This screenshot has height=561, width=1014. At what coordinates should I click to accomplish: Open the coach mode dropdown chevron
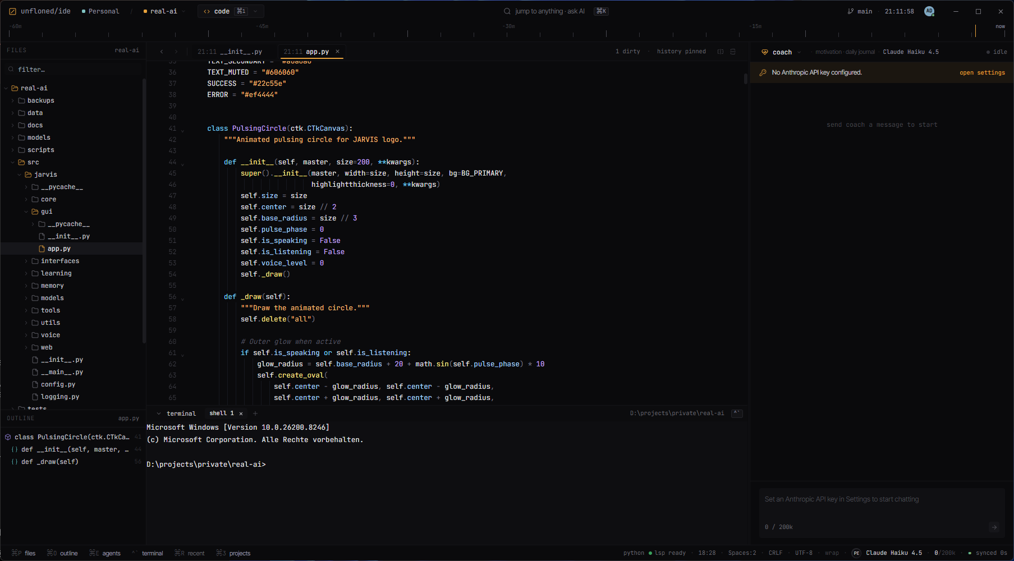(x=799, y=52)
